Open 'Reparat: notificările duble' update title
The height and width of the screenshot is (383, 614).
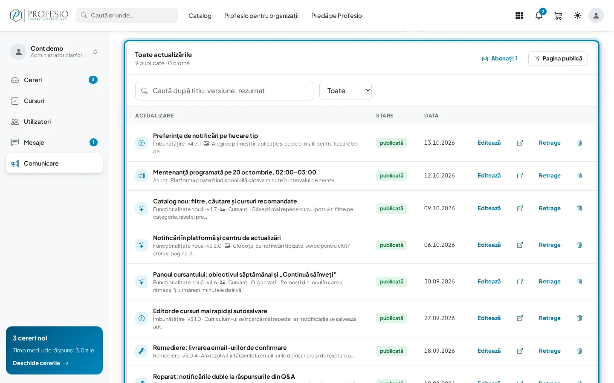pos(224,377)
